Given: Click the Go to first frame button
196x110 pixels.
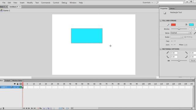Looking at the screenshot, I should [24, 108].
